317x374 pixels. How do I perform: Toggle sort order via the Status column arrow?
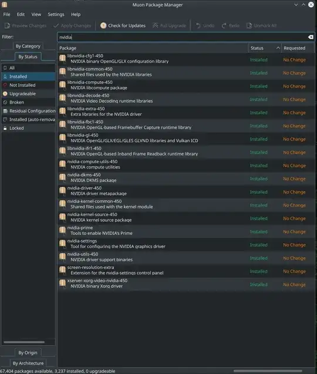(278, 48)
